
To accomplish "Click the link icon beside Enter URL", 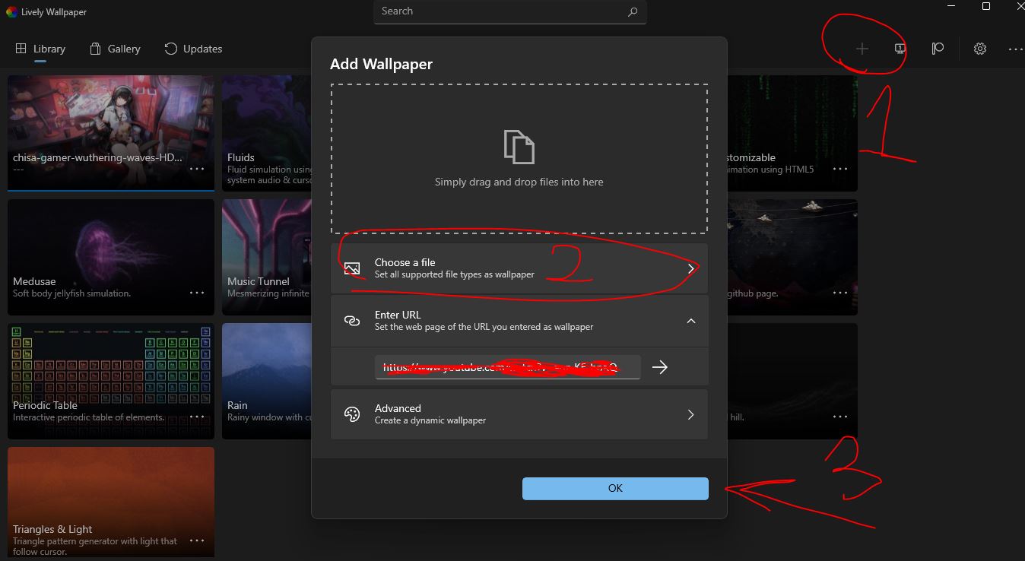I will tap(351, 321).
